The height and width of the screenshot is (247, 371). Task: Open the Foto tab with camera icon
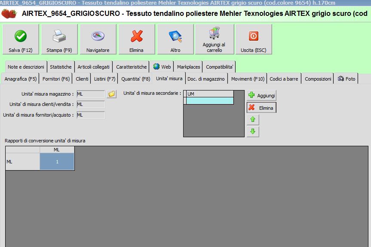coord(346,79)
